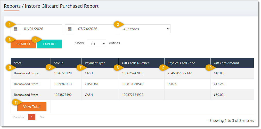
Task: Sort by the Sale Id column header
Action: click(x=66, y=63)
